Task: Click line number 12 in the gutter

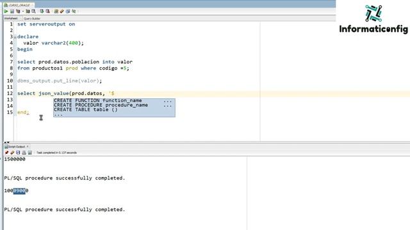Action: (x=10, y=93)
